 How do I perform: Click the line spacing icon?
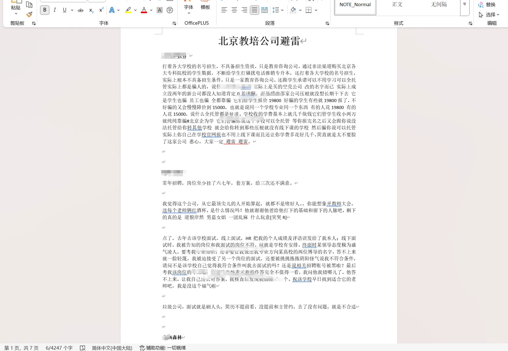(x=276, y=10)
